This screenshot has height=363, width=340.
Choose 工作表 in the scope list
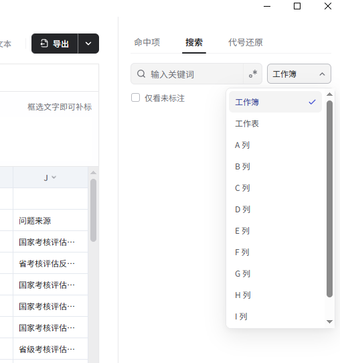[x=275, y=124]
